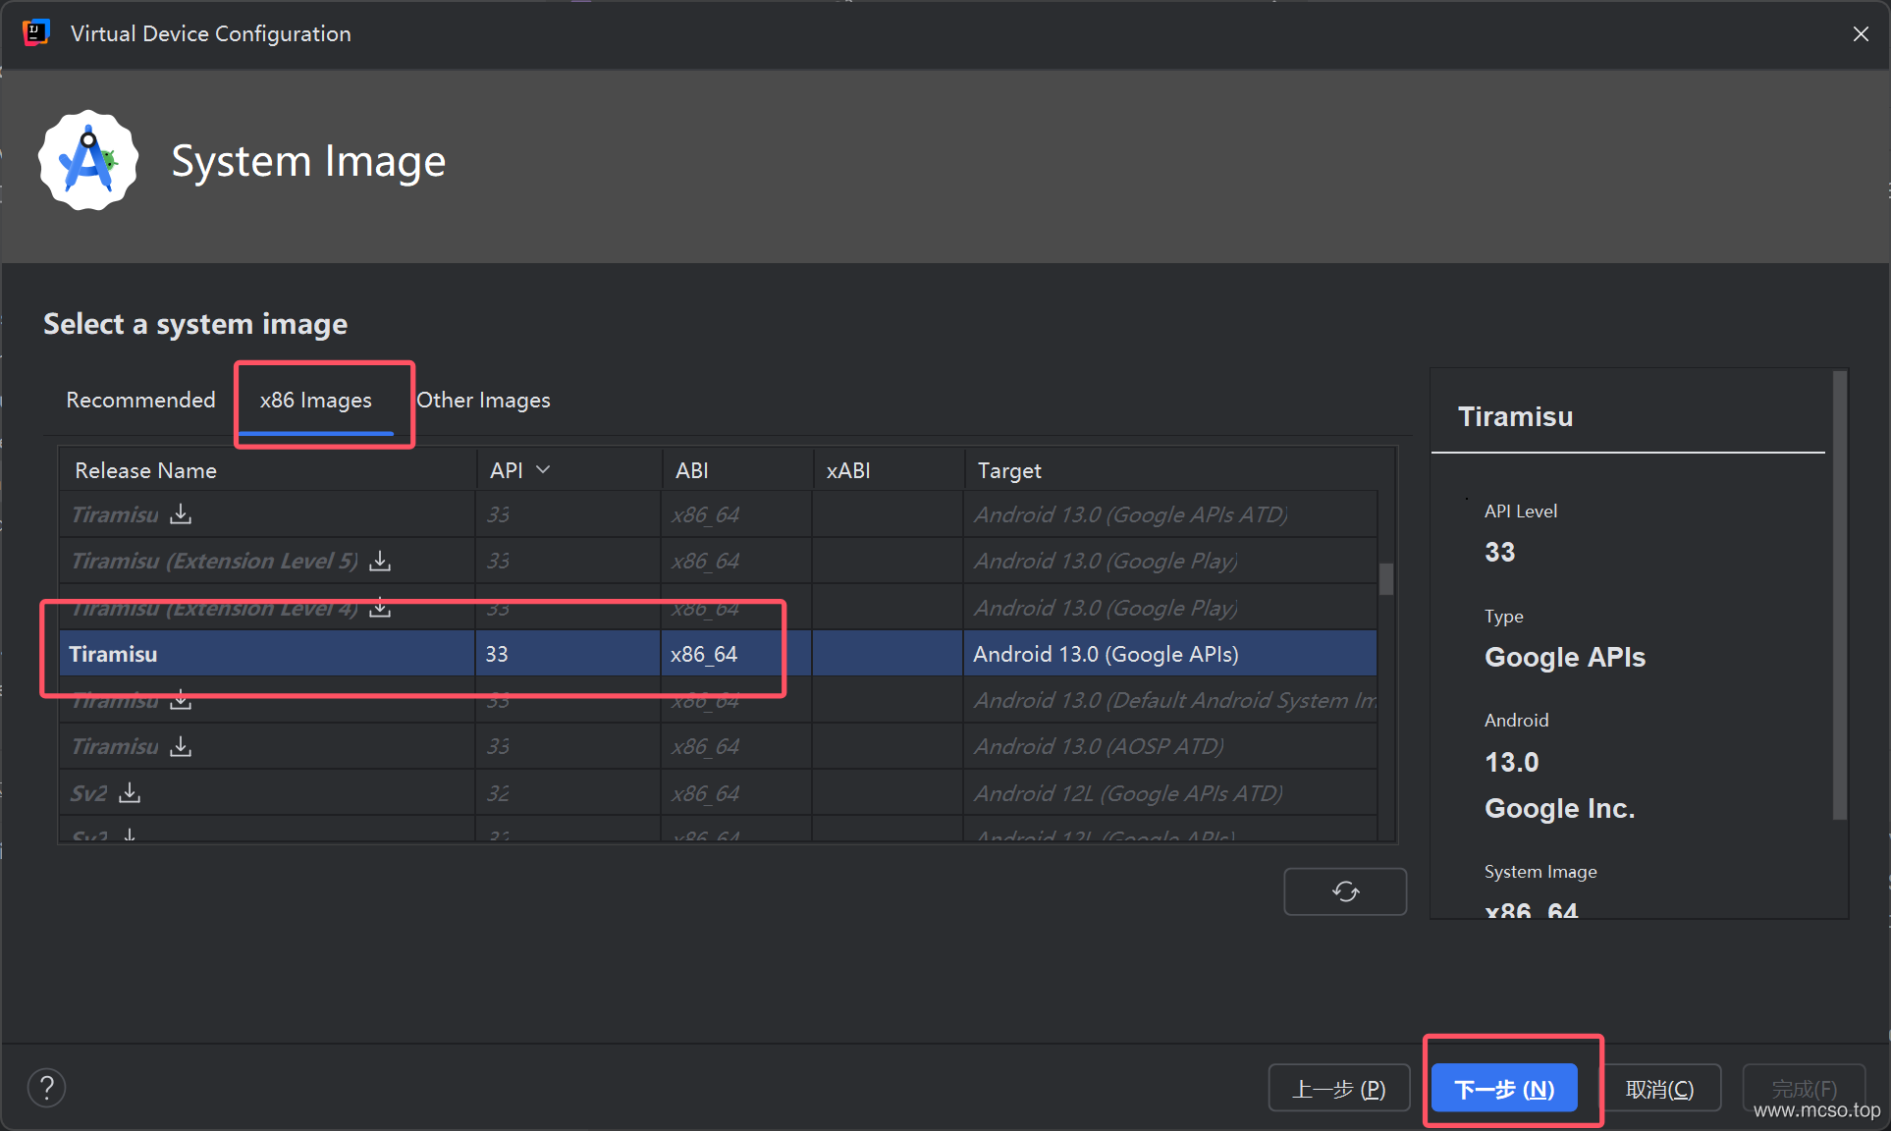Click the Android Studio logo icon
The width and height of the screenshot is (1891, 1131).
(x=88, y=160)
